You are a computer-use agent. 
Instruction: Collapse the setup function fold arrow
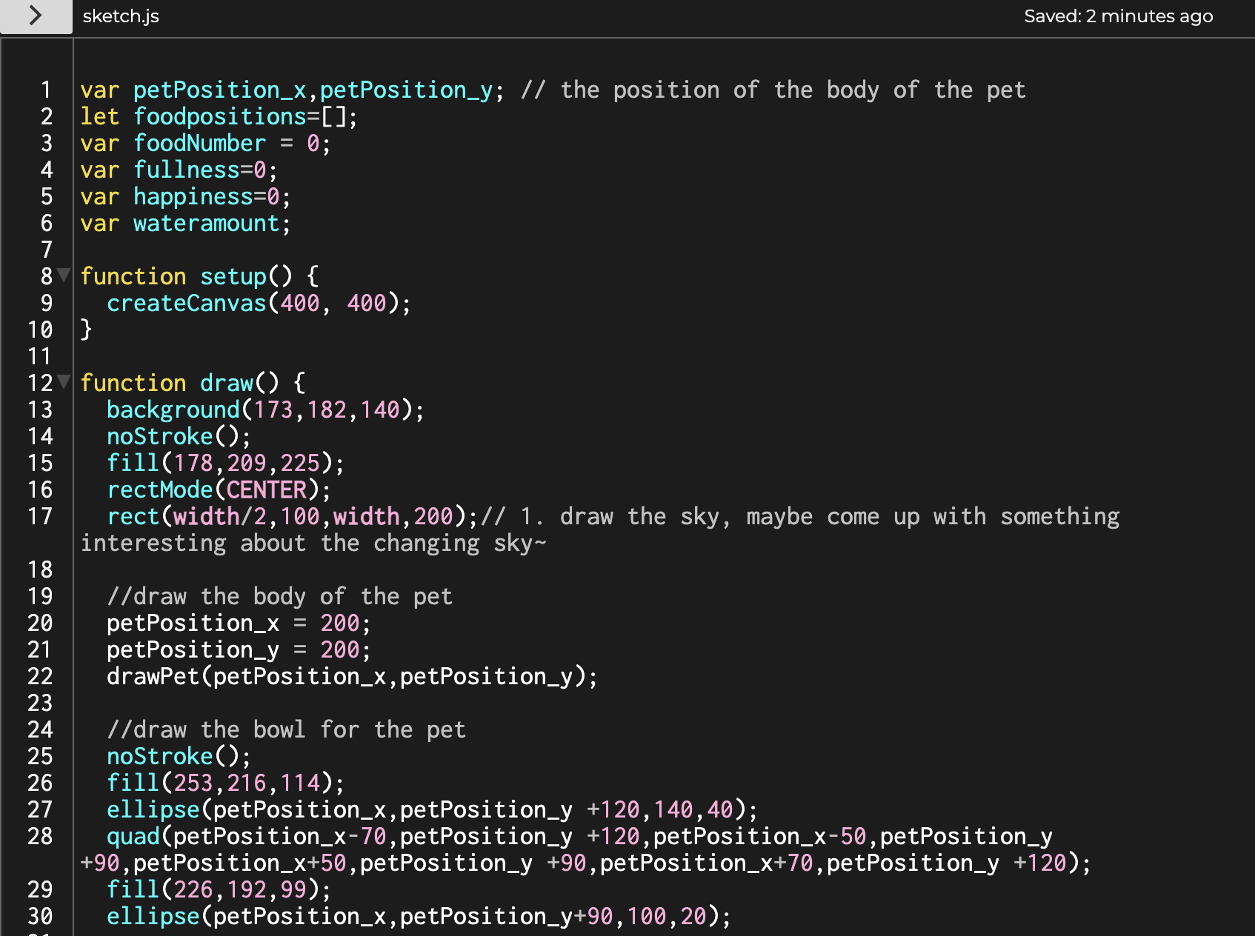pos(64,275)
